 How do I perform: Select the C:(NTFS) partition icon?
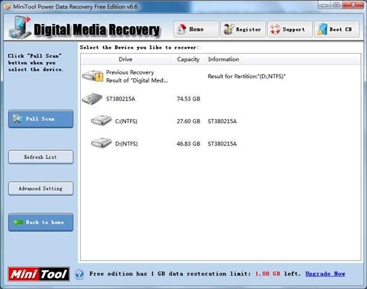(102, 120)
